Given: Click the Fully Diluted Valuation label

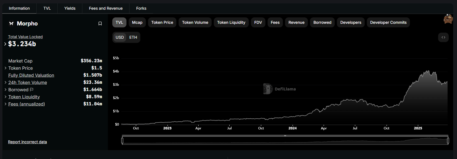Looking at the screenshot, I should [x=31, y=75].
